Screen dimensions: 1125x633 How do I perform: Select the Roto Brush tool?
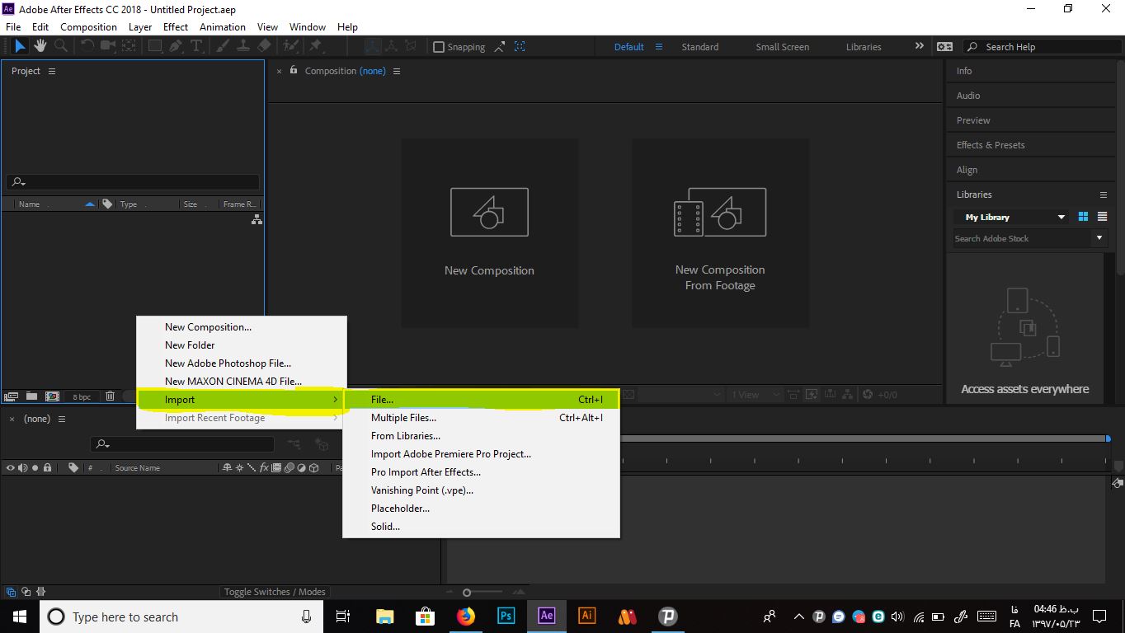click(290, 47)
